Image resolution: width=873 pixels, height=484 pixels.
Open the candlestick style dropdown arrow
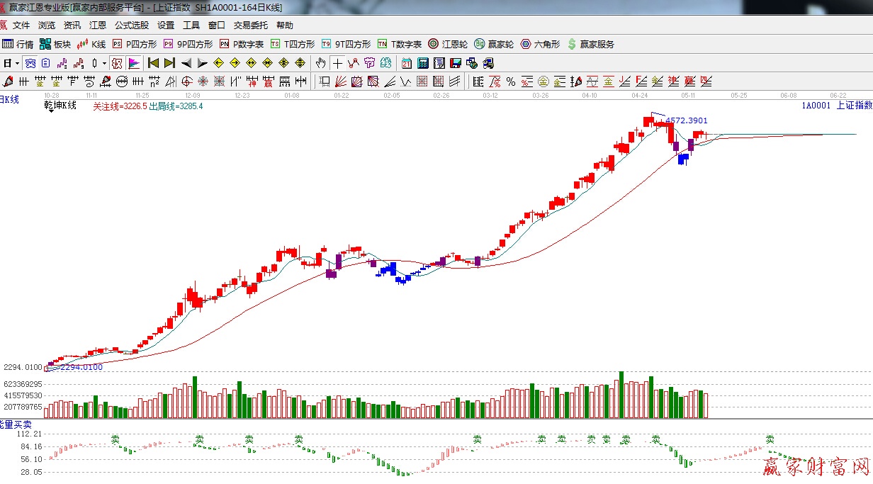(x=104, y=63)
